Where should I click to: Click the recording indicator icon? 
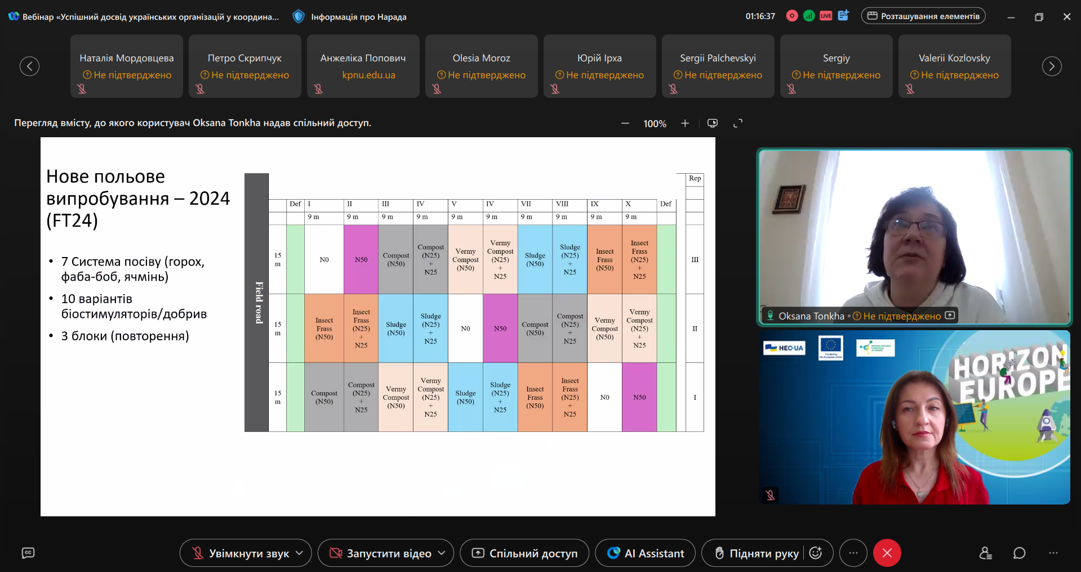click(x=792, y=16)
